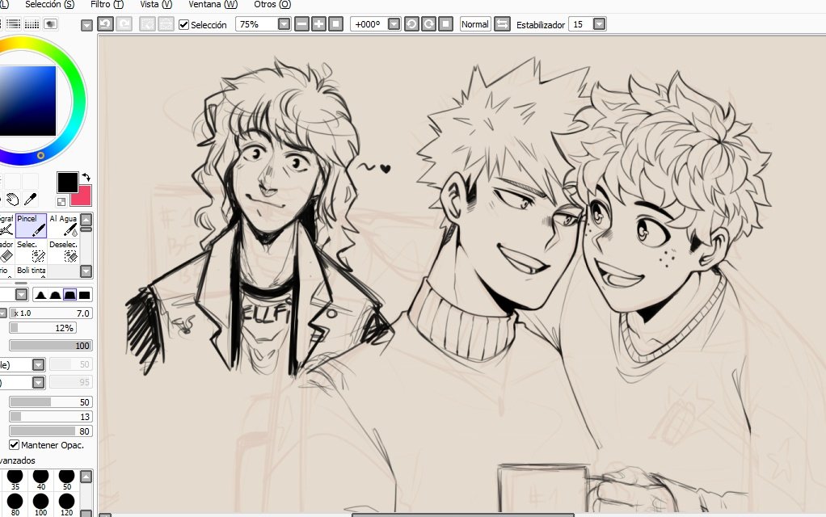Toggle the transparent color icon
Image resolution: width=826 pixels, height=517 pixels.
(x=61, y=202)
